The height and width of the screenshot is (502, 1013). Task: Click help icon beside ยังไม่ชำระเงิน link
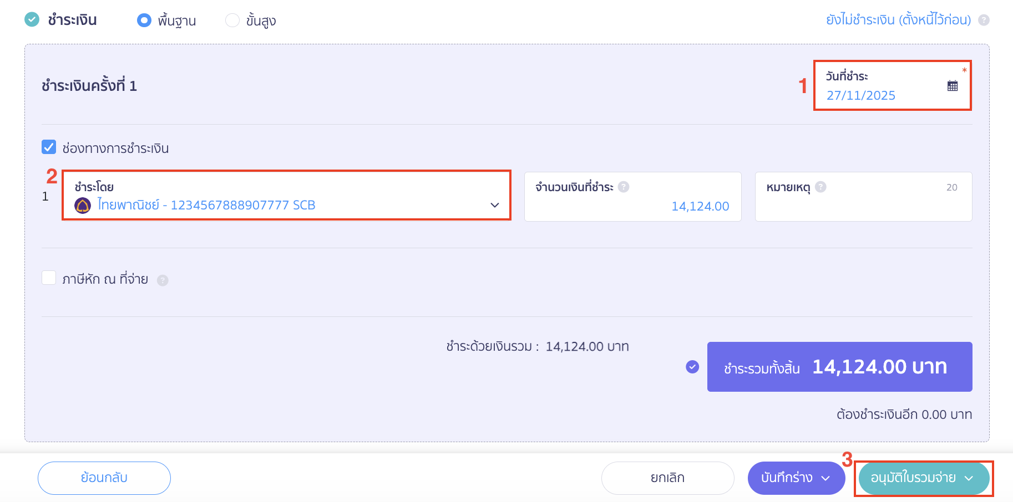point(984,20)
